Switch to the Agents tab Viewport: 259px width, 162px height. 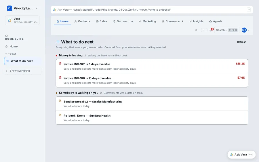pyautogui.click(x=216, y=21)
